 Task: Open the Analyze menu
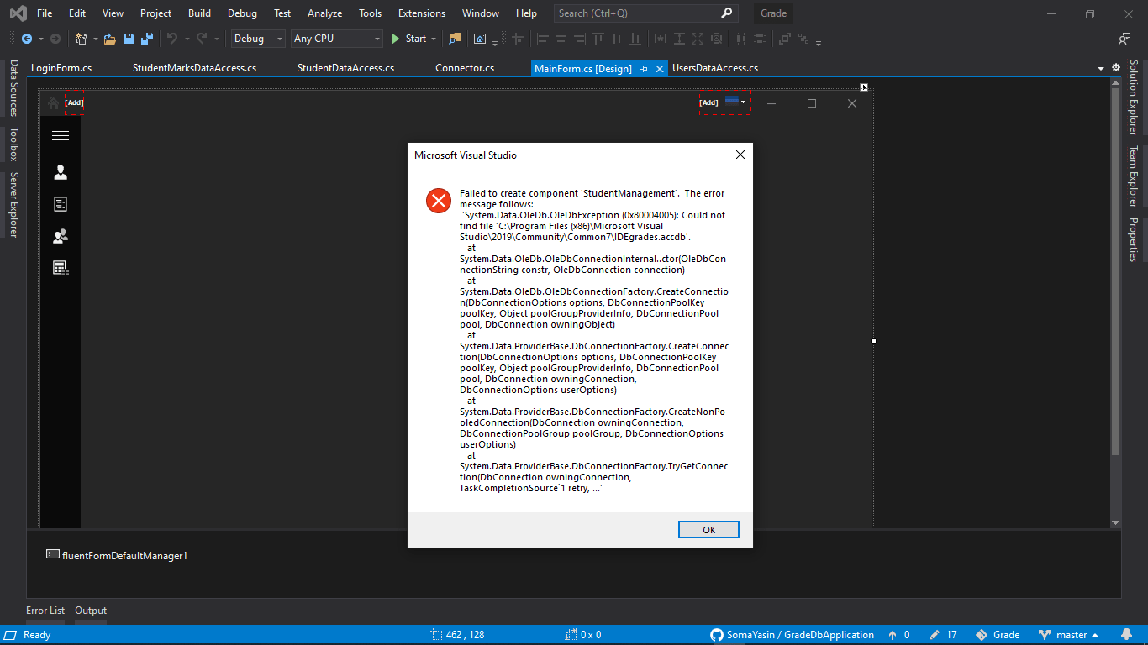[x=324, y=13]
